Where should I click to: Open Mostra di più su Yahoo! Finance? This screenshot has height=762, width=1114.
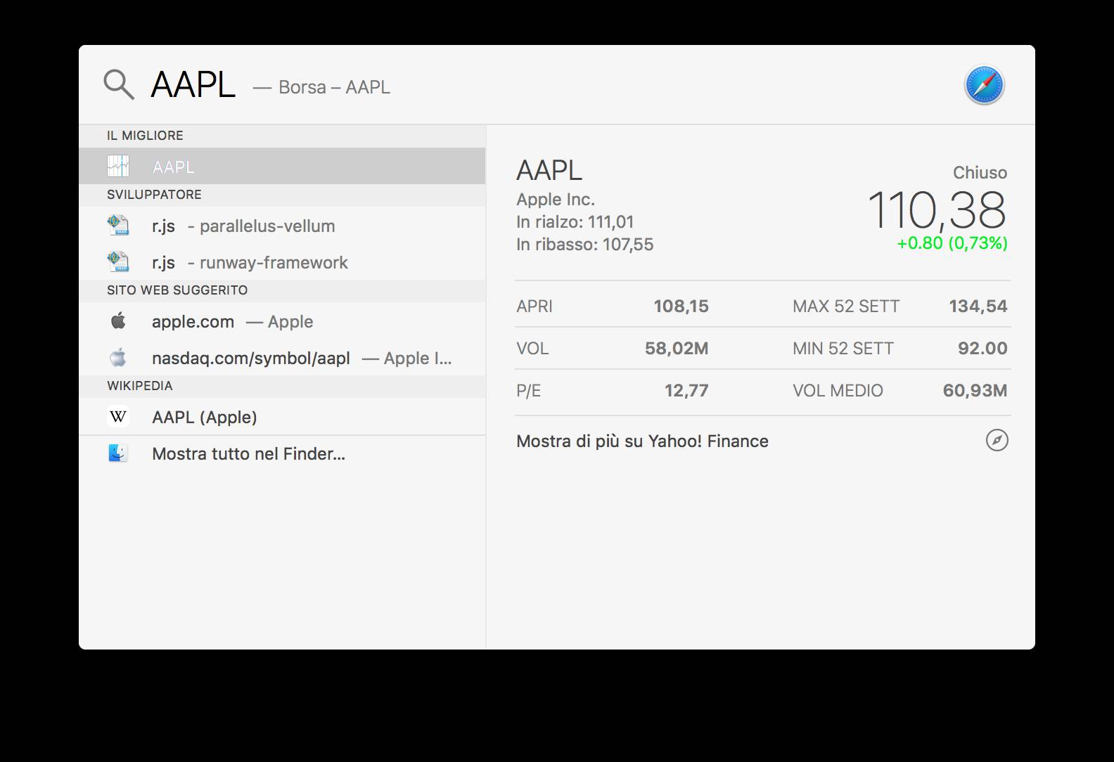[x=763, y=441]
